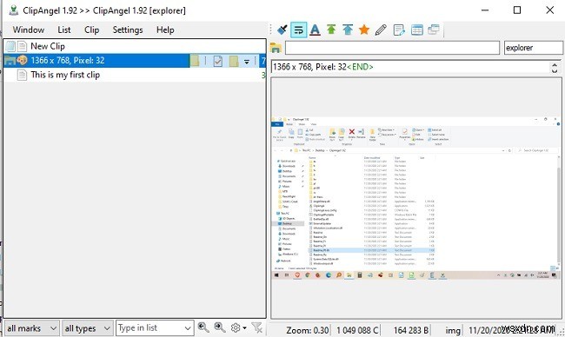Viewport: 565px width, 337px height.
Task: Click the blue move-to-top arrow icon
Action: [348, 30]
